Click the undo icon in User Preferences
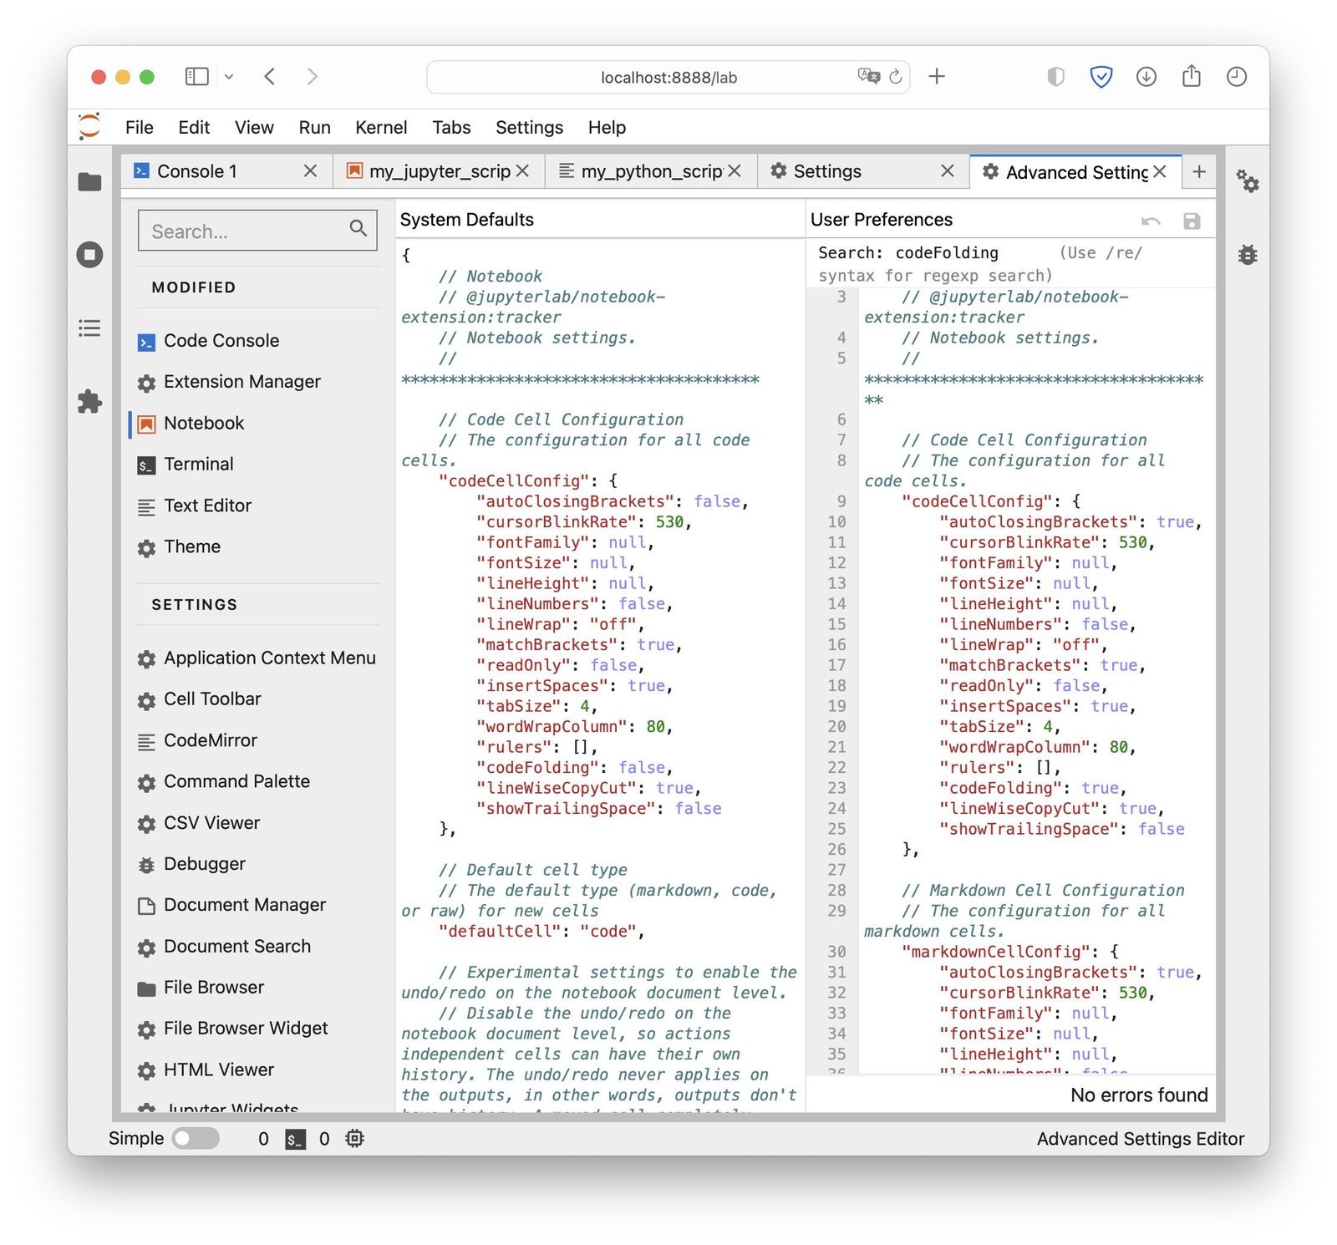 coord(1151,221)
